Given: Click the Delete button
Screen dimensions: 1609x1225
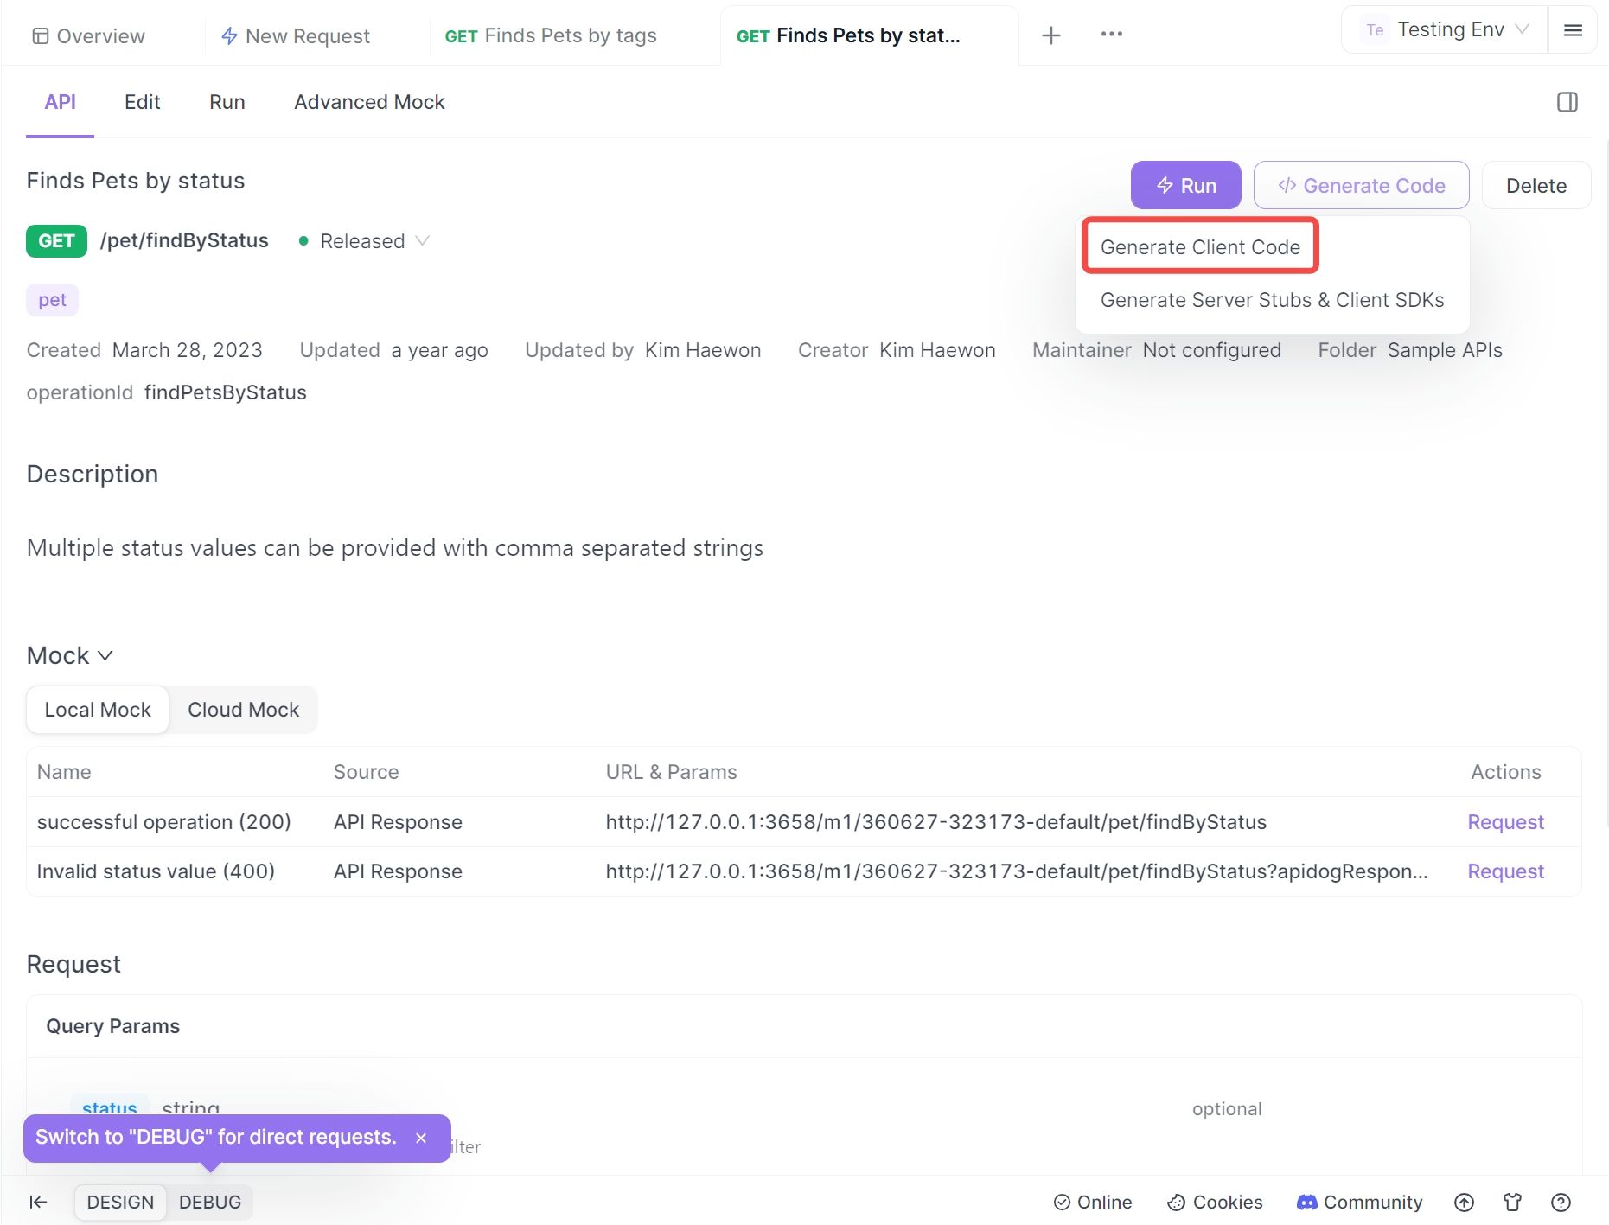Looking at the screenshot, I should [x=1536, y=185].
